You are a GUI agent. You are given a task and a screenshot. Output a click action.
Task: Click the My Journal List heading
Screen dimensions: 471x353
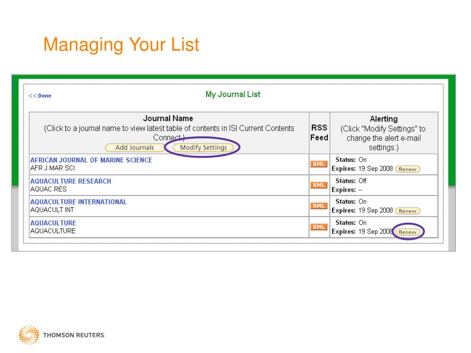(233, 95)
